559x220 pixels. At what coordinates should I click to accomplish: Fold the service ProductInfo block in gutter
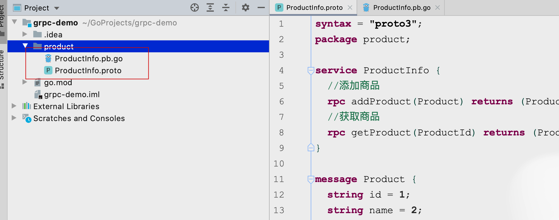(x=311, y=71)
